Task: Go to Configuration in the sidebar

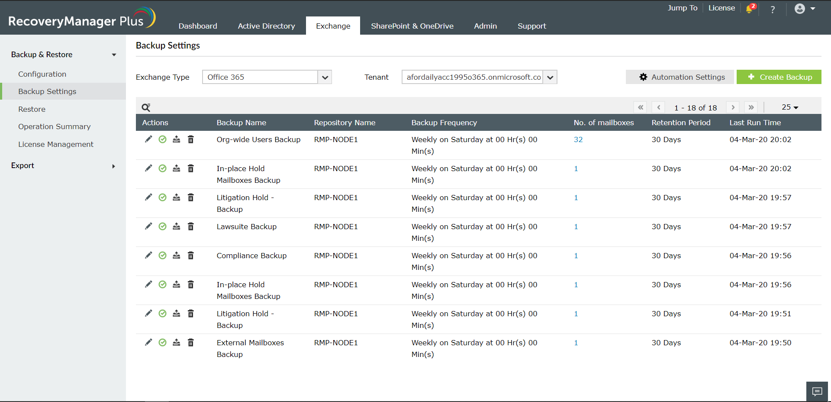Action: pos(42,74)
